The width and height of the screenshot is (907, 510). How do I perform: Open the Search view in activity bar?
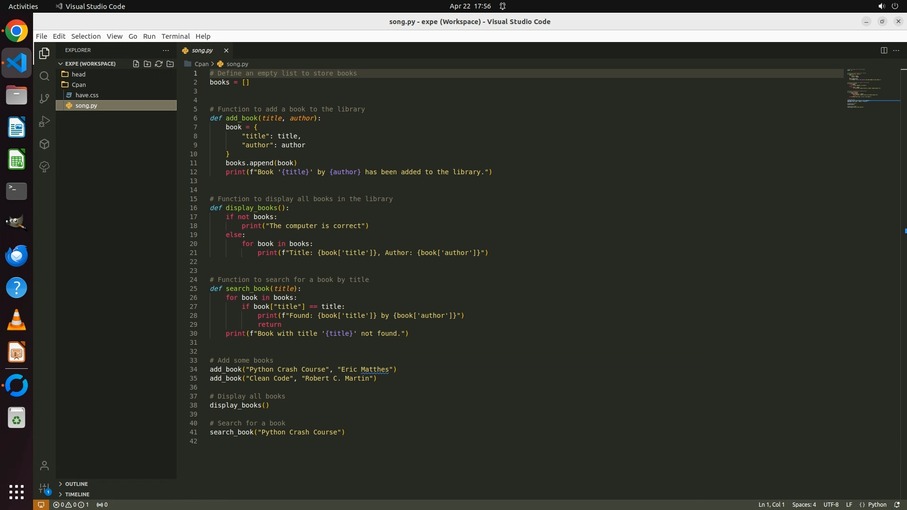coord(44,76)
